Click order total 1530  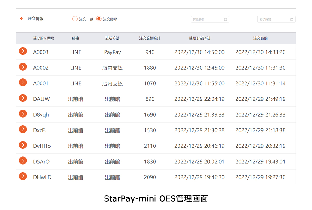(150, 130)
